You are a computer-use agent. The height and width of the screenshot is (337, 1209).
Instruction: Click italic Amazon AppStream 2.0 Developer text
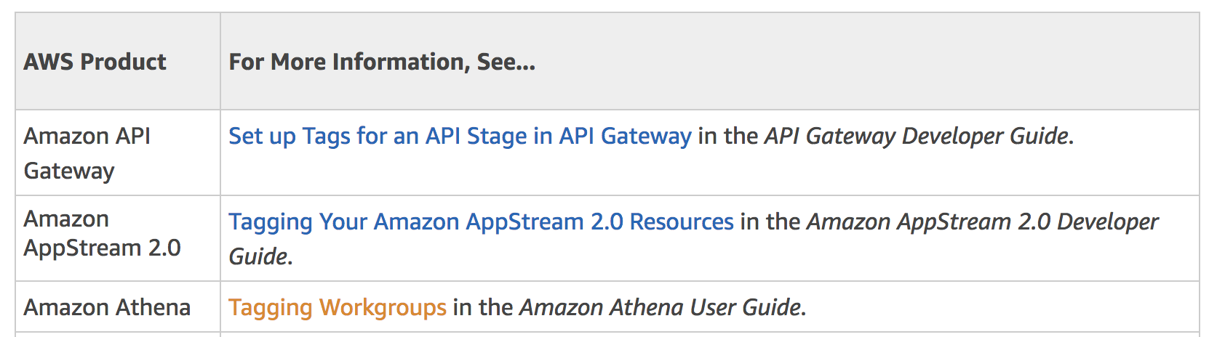(982, 222)
